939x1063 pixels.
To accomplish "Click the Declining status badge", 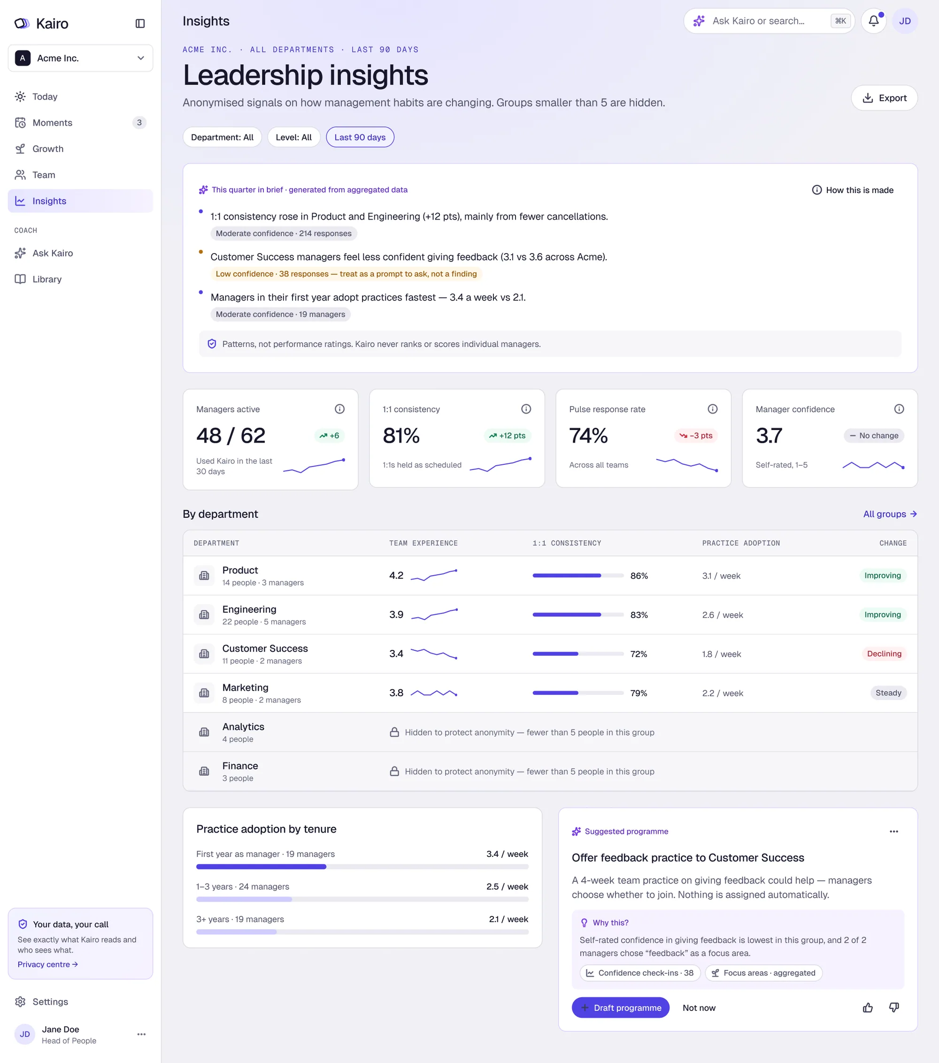I will [884, 654].
